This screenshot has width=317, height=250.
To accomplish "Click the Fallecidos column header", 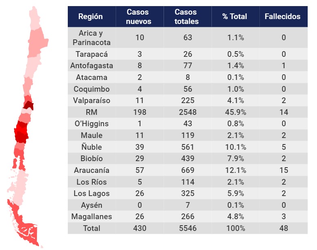I will (282, 16).
